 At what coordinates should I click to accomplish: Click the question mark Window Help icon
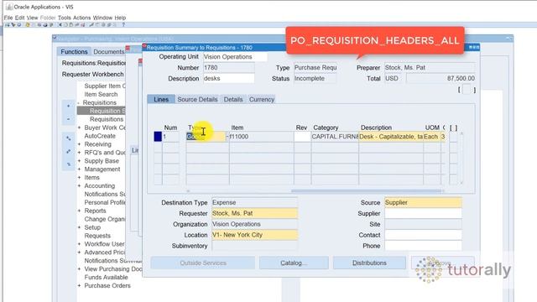[x=123, y=24]
